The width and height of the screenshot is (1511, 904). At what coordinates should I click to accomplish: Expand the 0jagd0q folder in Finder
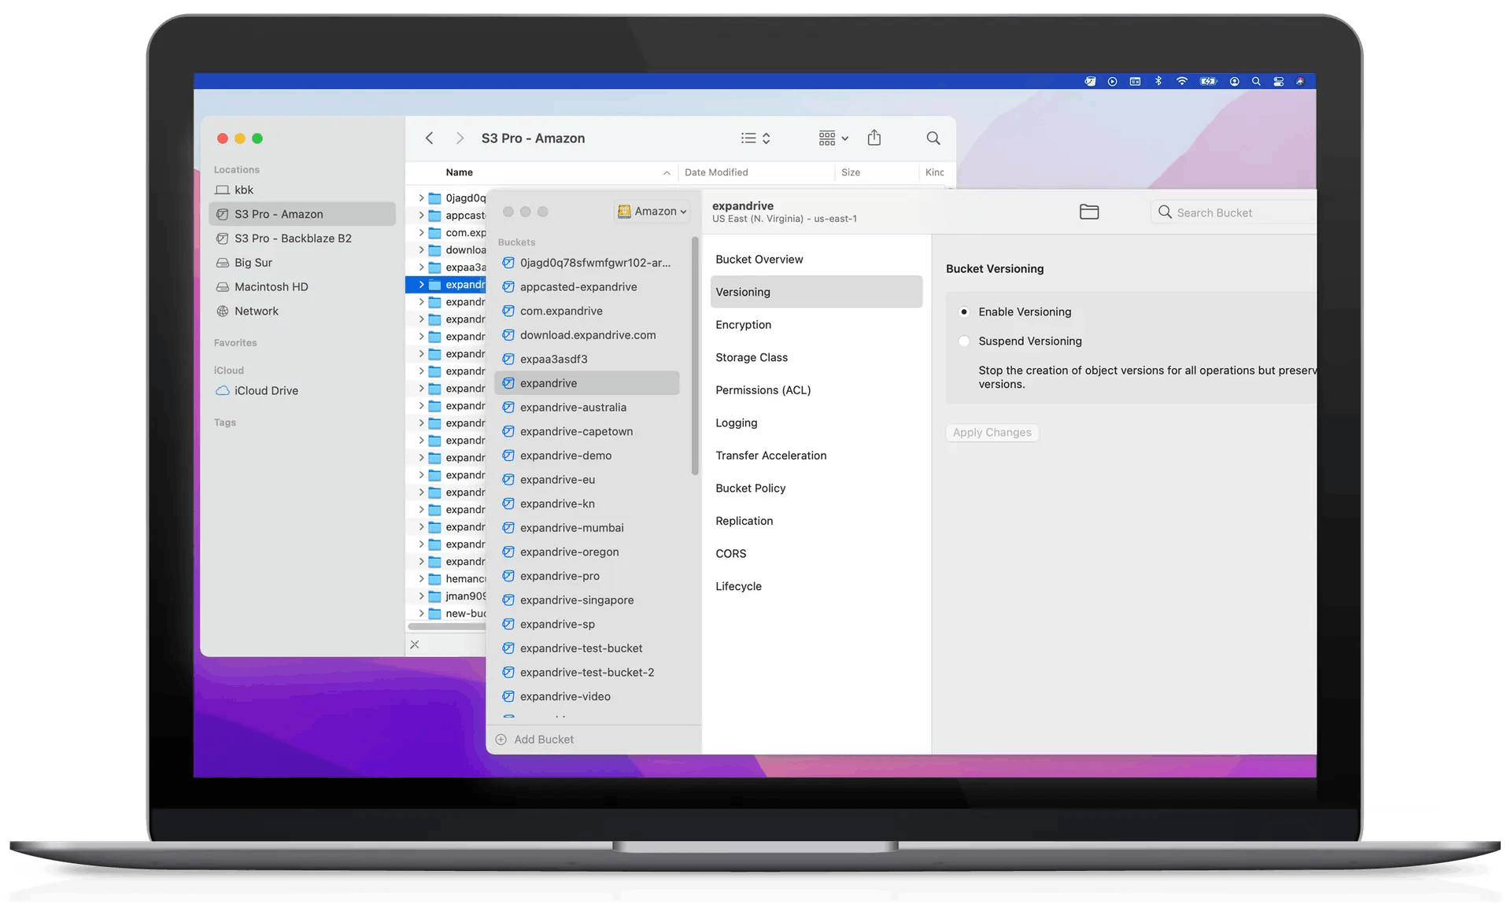[x=421, y=197]
